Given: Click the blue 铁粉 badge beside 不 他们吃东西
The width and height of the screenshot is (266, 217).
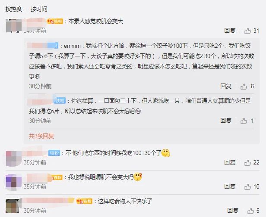Looking at the screenshot, I should point(54,153).
